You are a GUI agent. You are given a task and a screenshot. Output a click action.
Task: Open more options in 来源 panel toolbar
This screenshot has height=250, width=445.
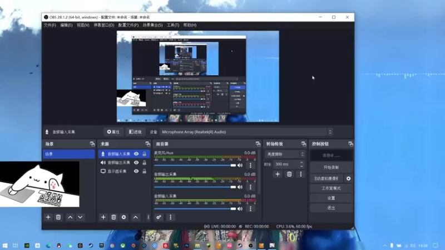148,217
